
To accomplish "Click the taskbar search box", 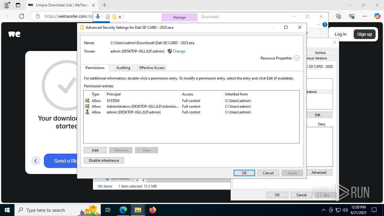I will coord(58,210).
